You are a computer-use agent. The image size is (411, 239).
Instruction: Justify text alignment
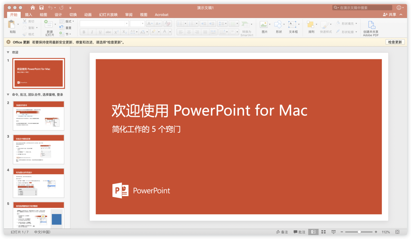[x=205, y=32]
